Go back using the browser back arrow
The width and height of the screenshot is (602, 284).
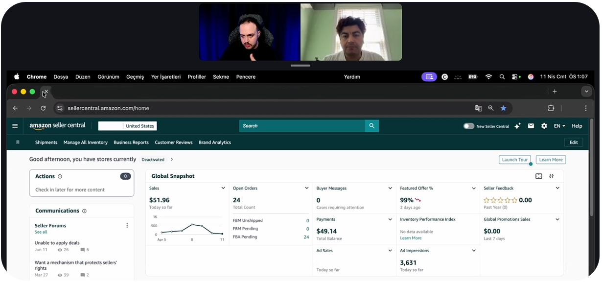point(15,108)
